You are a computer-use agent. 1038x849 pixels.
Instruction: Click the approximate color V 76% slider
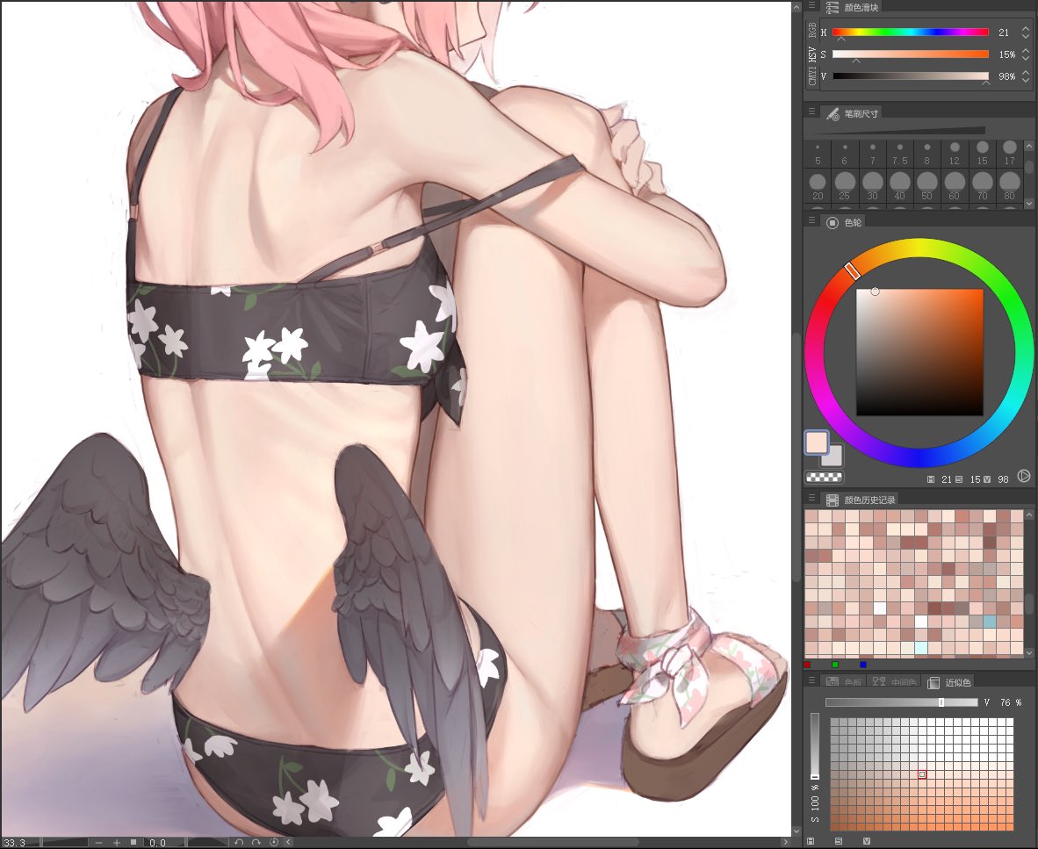[901, 702]
